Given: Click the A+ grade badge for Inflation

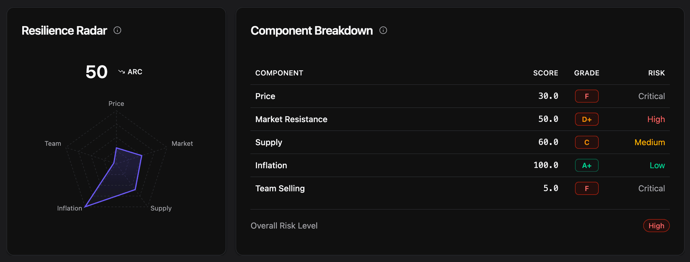Looking at the screenshot, I should coord(586,165).
